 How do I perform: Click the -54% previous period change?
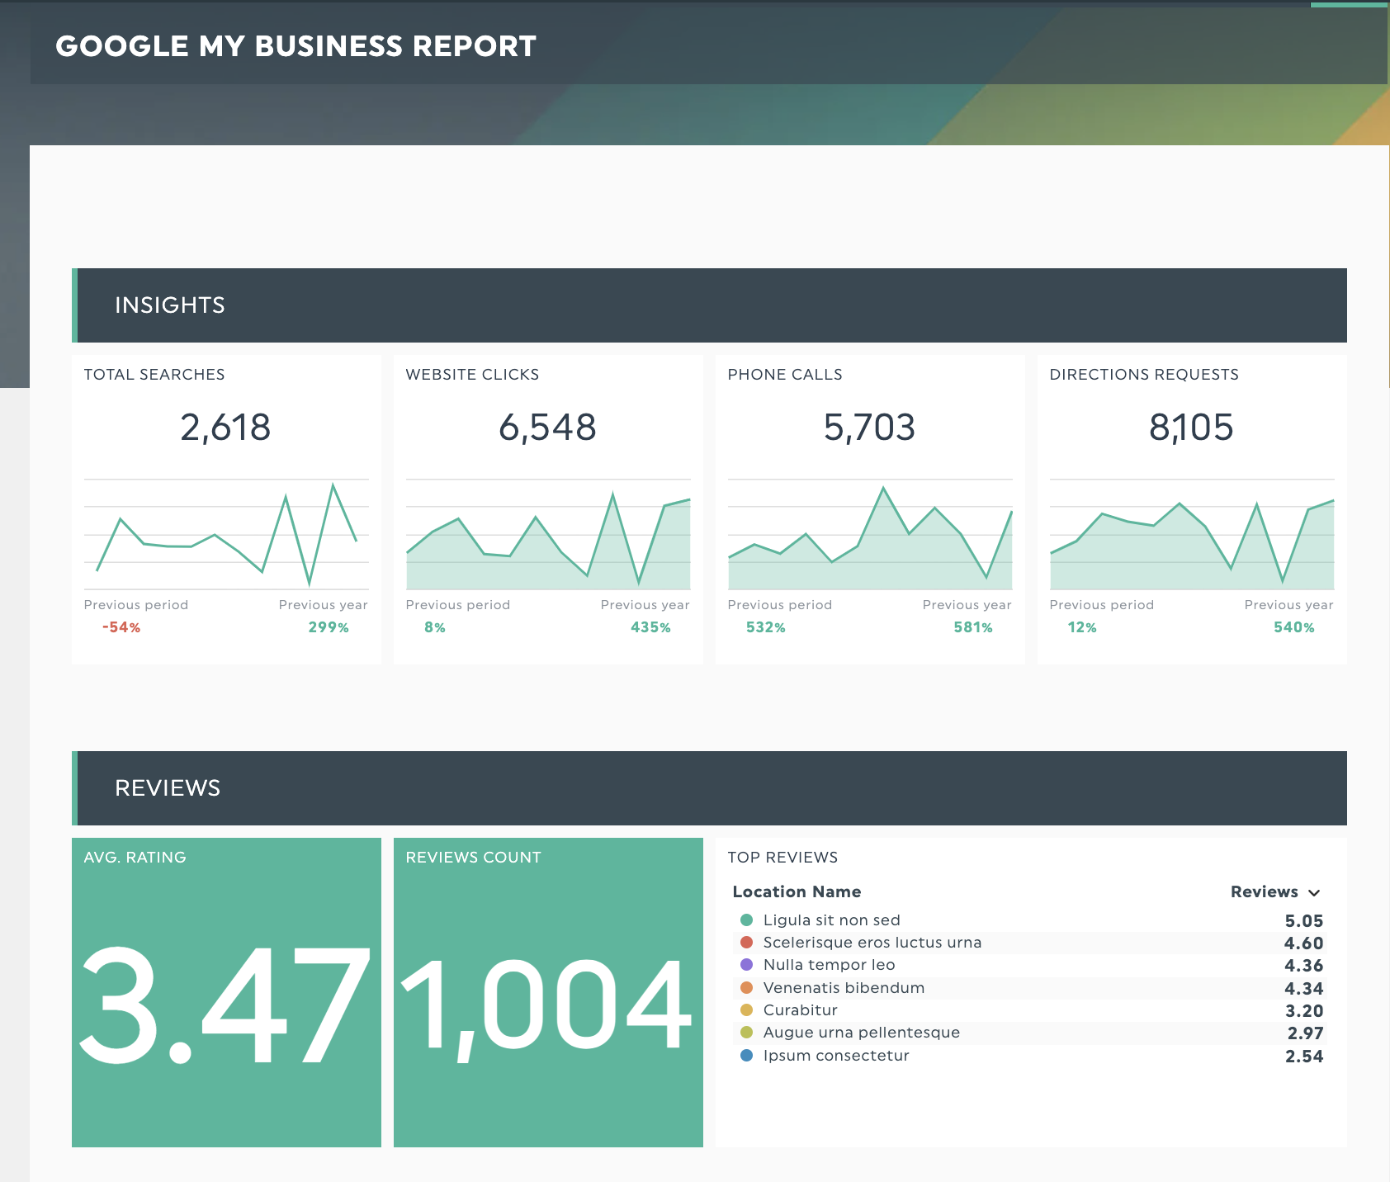[121, 627]
